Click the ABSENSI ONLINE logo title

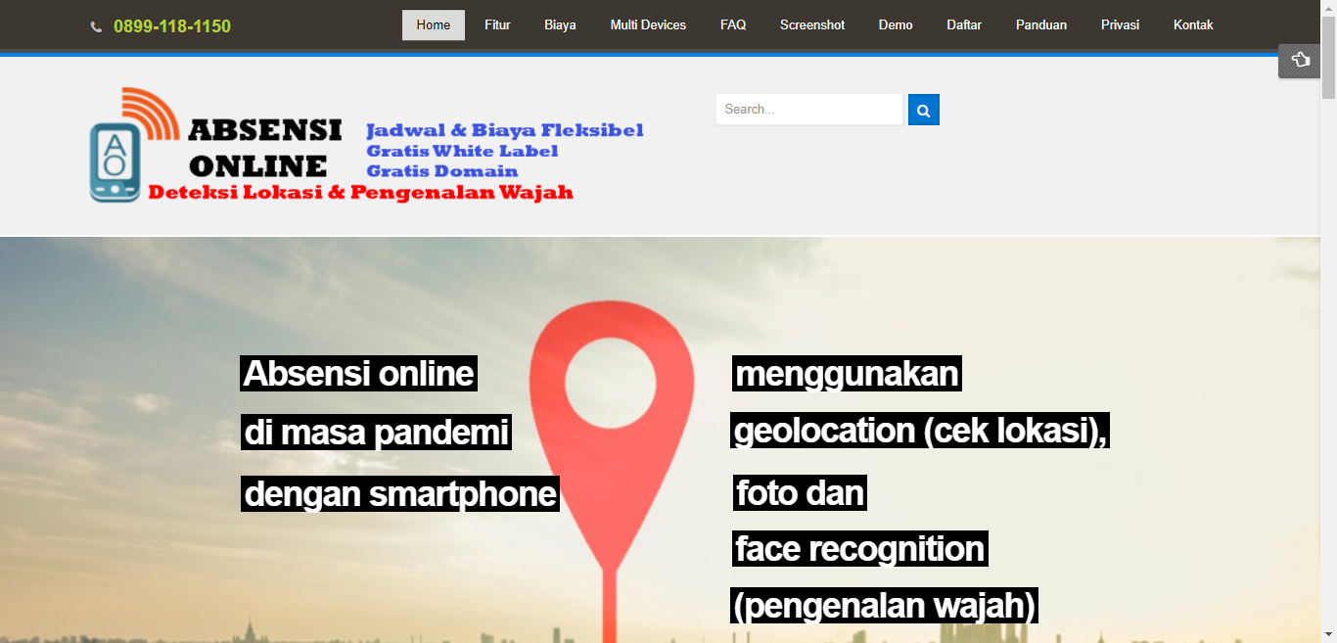pyautogui.click(x=264, y=147)
